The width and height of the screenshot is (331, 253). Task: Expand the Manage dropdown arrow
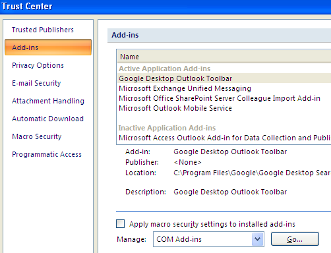(258, 239)
